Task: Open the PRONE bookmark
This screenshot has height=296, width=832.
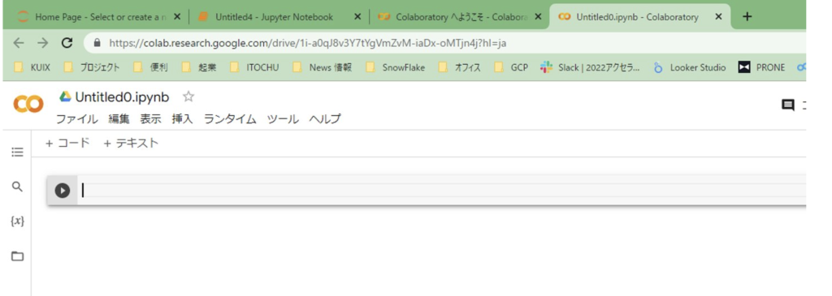Action: (761, 67)
